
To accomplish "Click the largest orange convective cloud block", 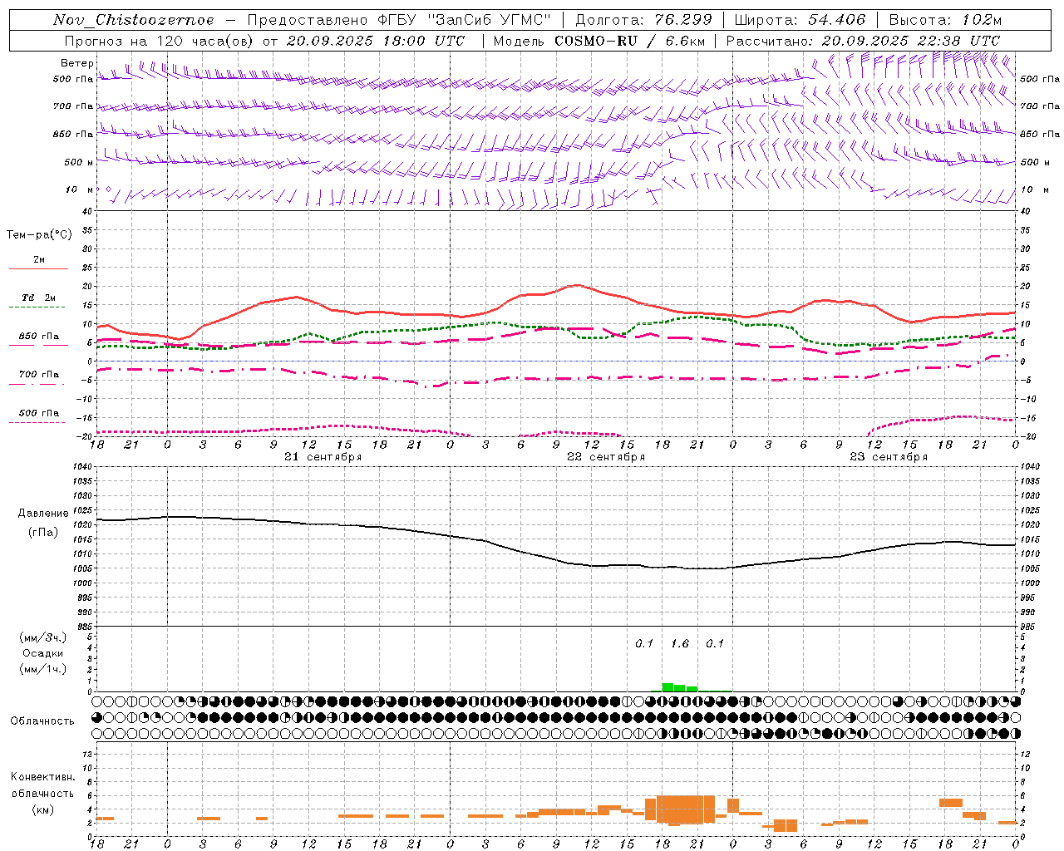I will coord(686,809).
